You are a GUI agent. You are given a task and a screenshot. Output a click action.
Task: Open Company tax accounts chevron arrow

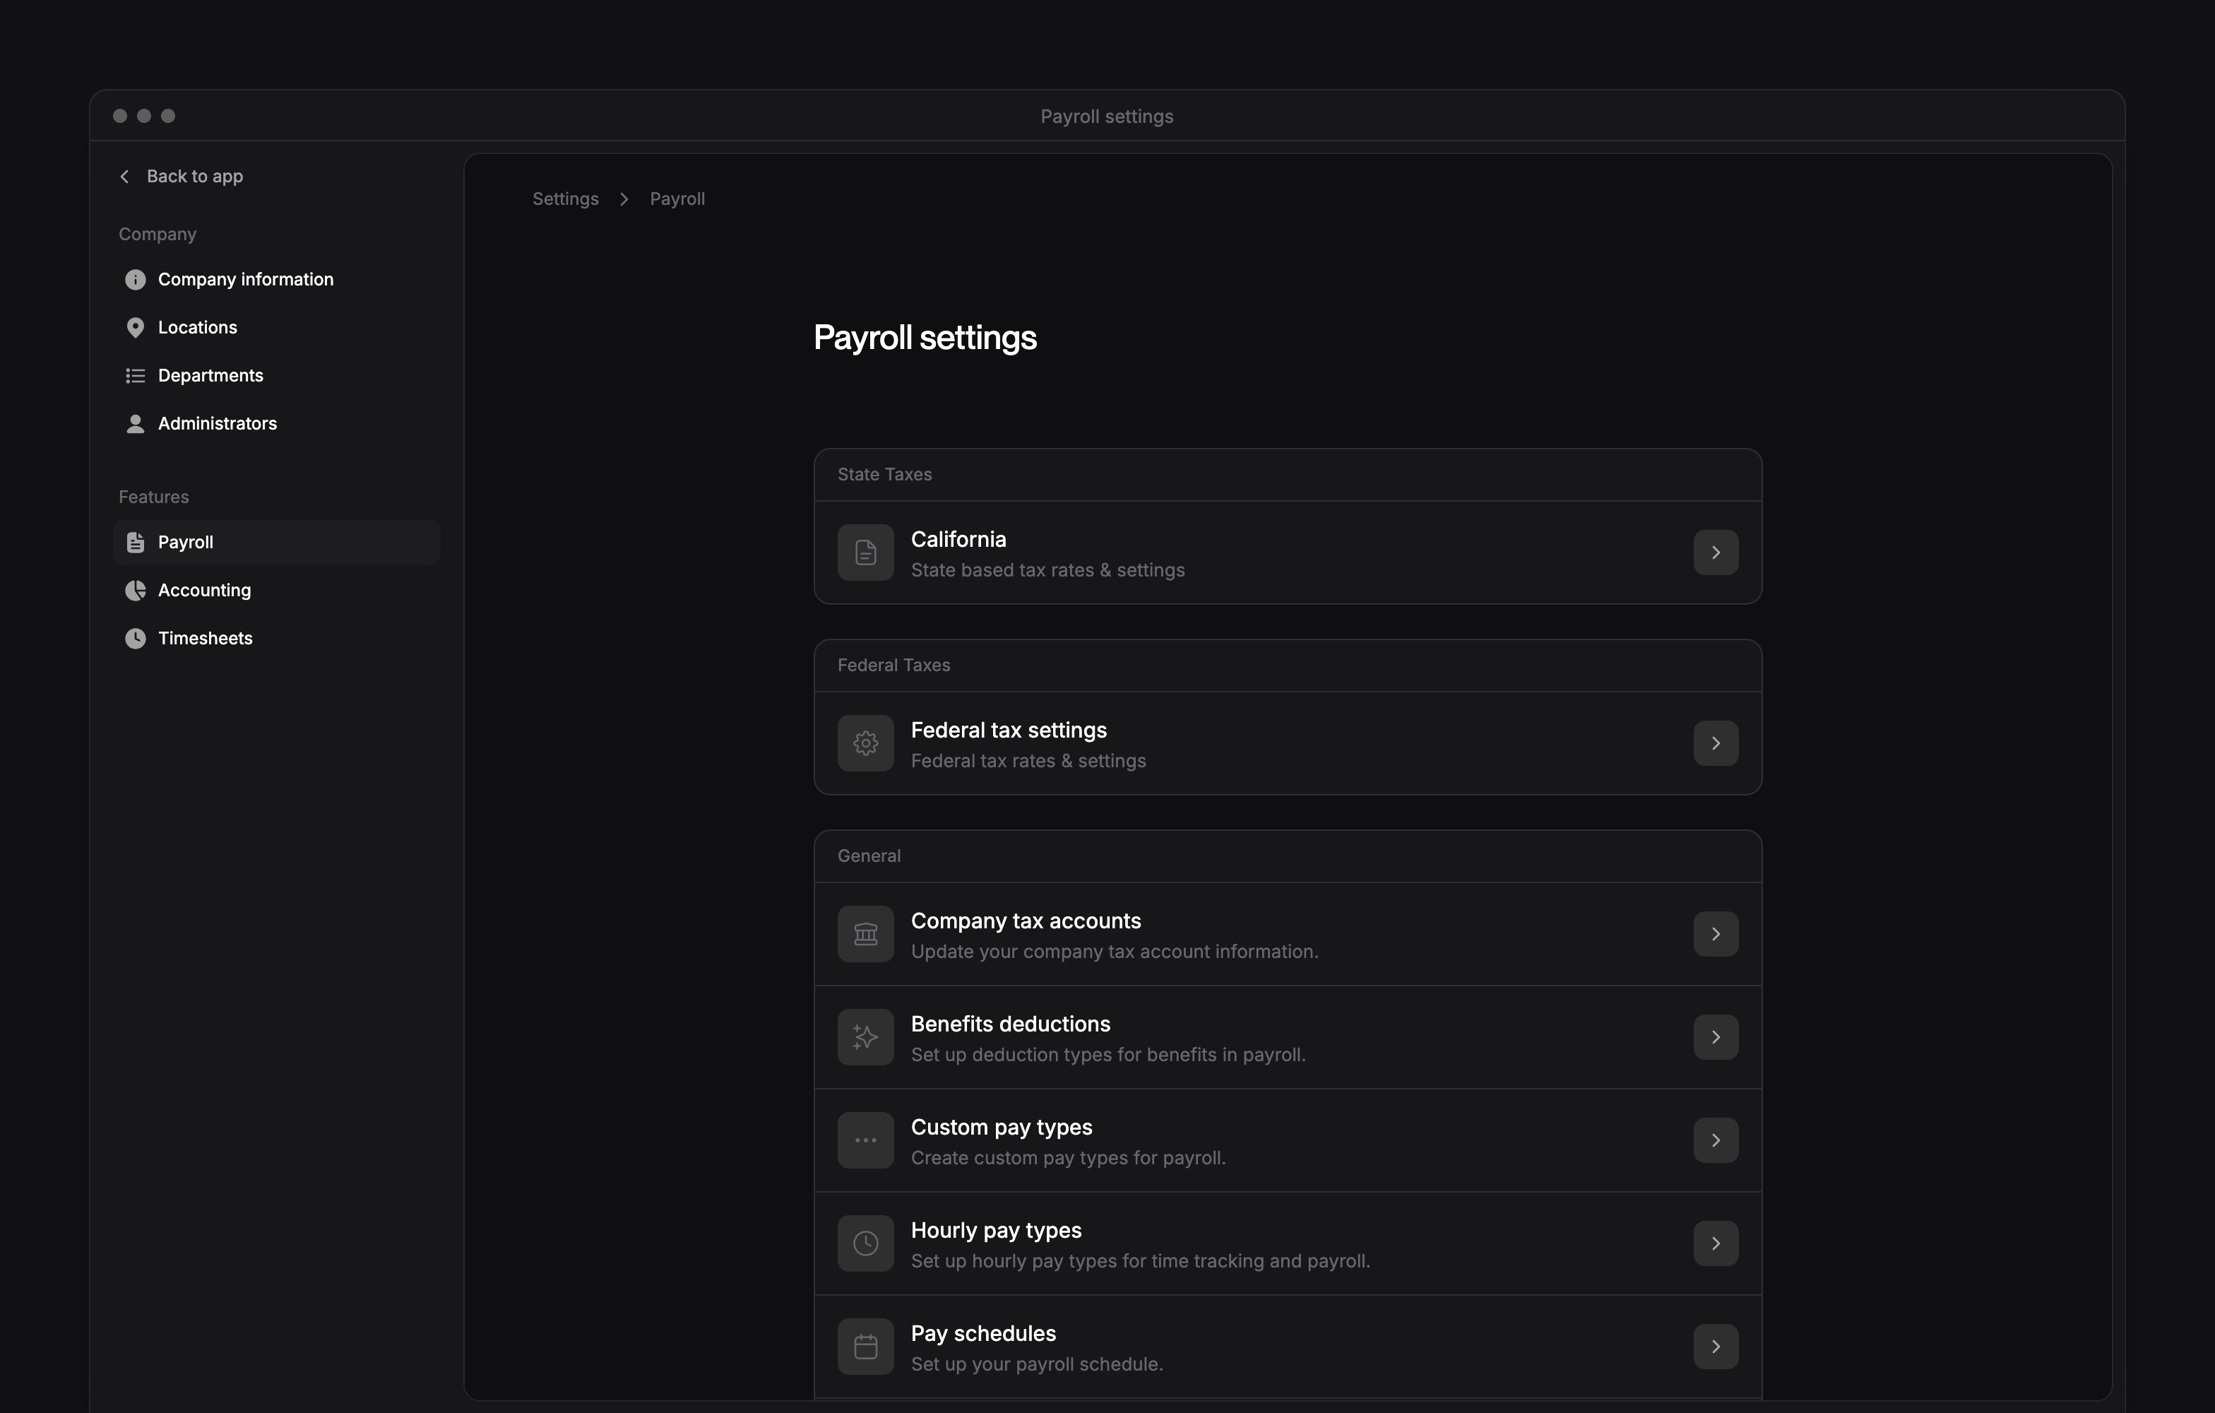(1716, 935)
